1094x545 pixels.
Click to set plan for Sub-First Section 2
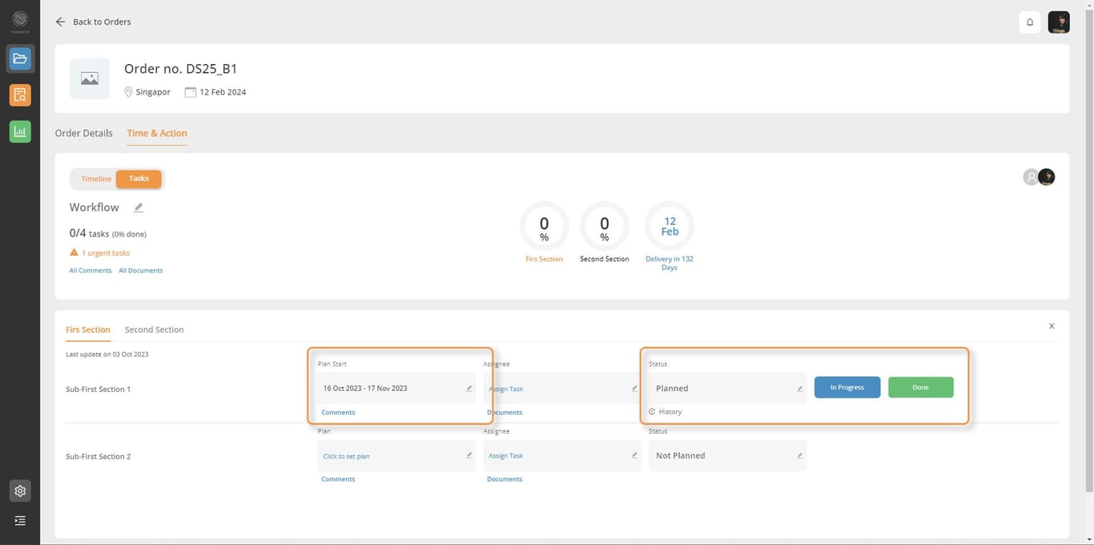tap(347, 456)
